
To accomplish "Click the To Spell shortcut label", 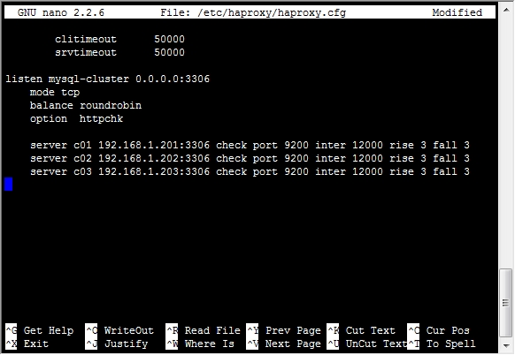I will point(451,344).
